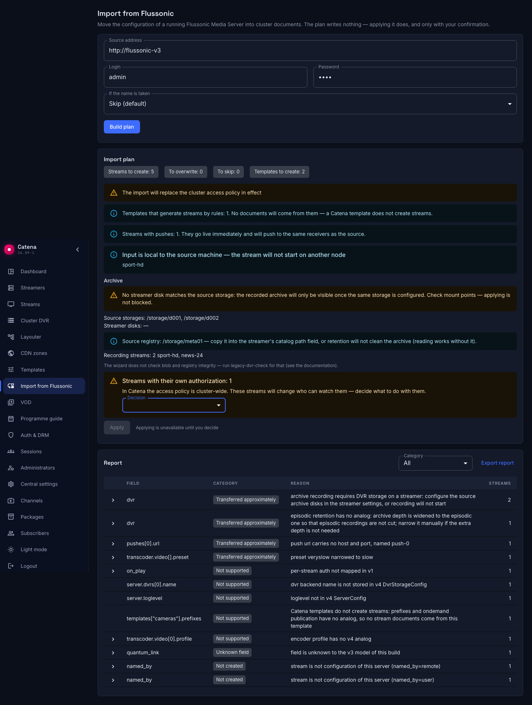The height and width of the screenshot is (705, 532).
Task: Select Sessions from the sidebar
Action: coord(44,451)
